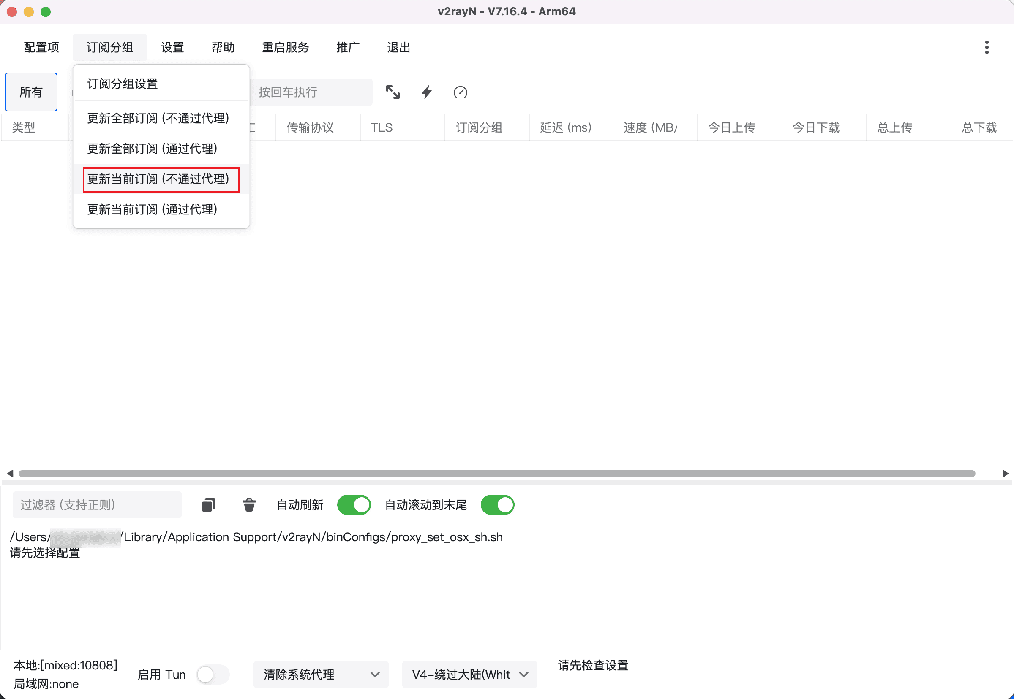Viewport: 1014px width, 699px height.
Task: Select the 所有 group tab
Action: [31, 92]
